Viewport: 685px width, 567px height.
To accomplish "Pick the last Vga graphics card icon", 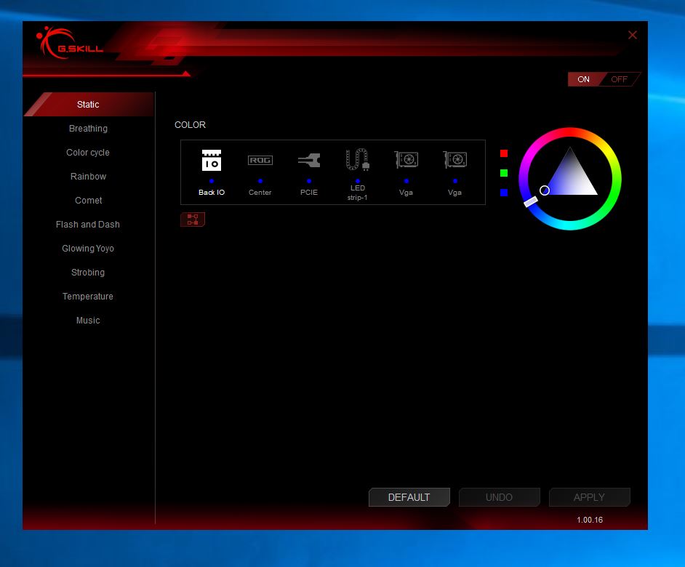I will (x=455, y=160).
